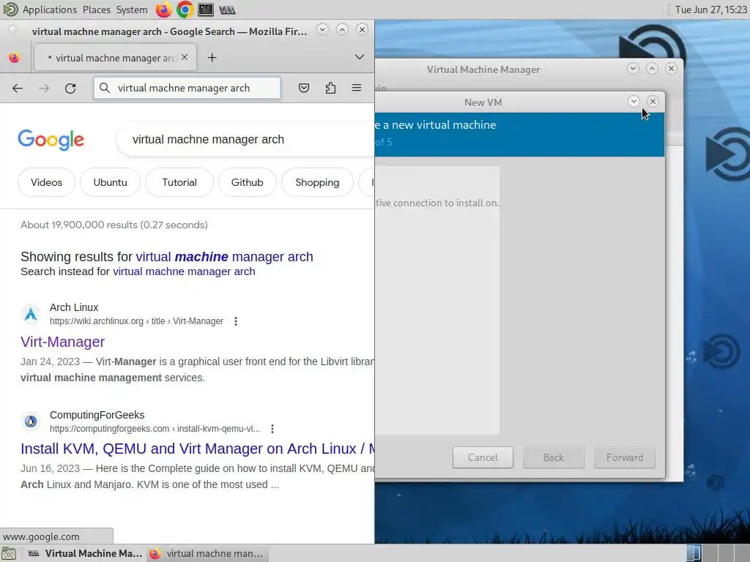Filter results by Tutorial
750x562 pixels.
pos(179,182)
